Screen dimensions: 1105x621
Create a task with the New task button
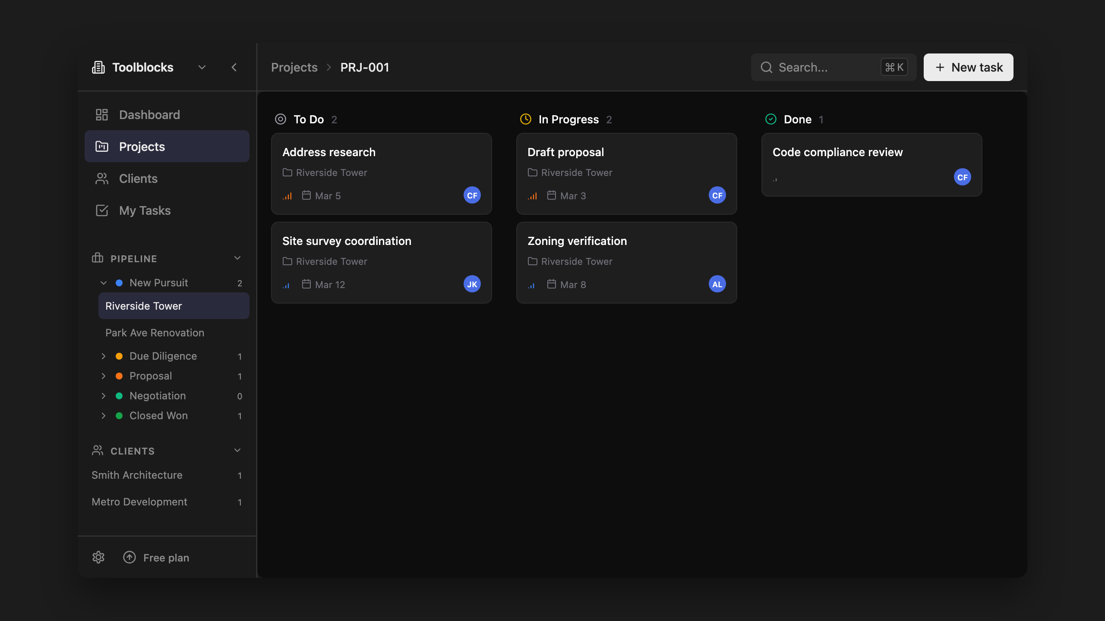pyautogui.click(x=968, y=67)
